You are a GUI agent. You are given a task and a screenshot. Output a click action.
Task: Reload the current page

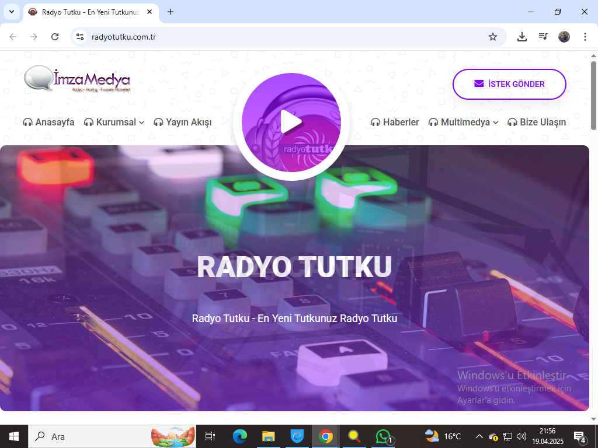pos(55,37)
